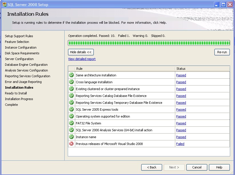Go to previous page with Back button
235x175 pixels.
[152, 167]
